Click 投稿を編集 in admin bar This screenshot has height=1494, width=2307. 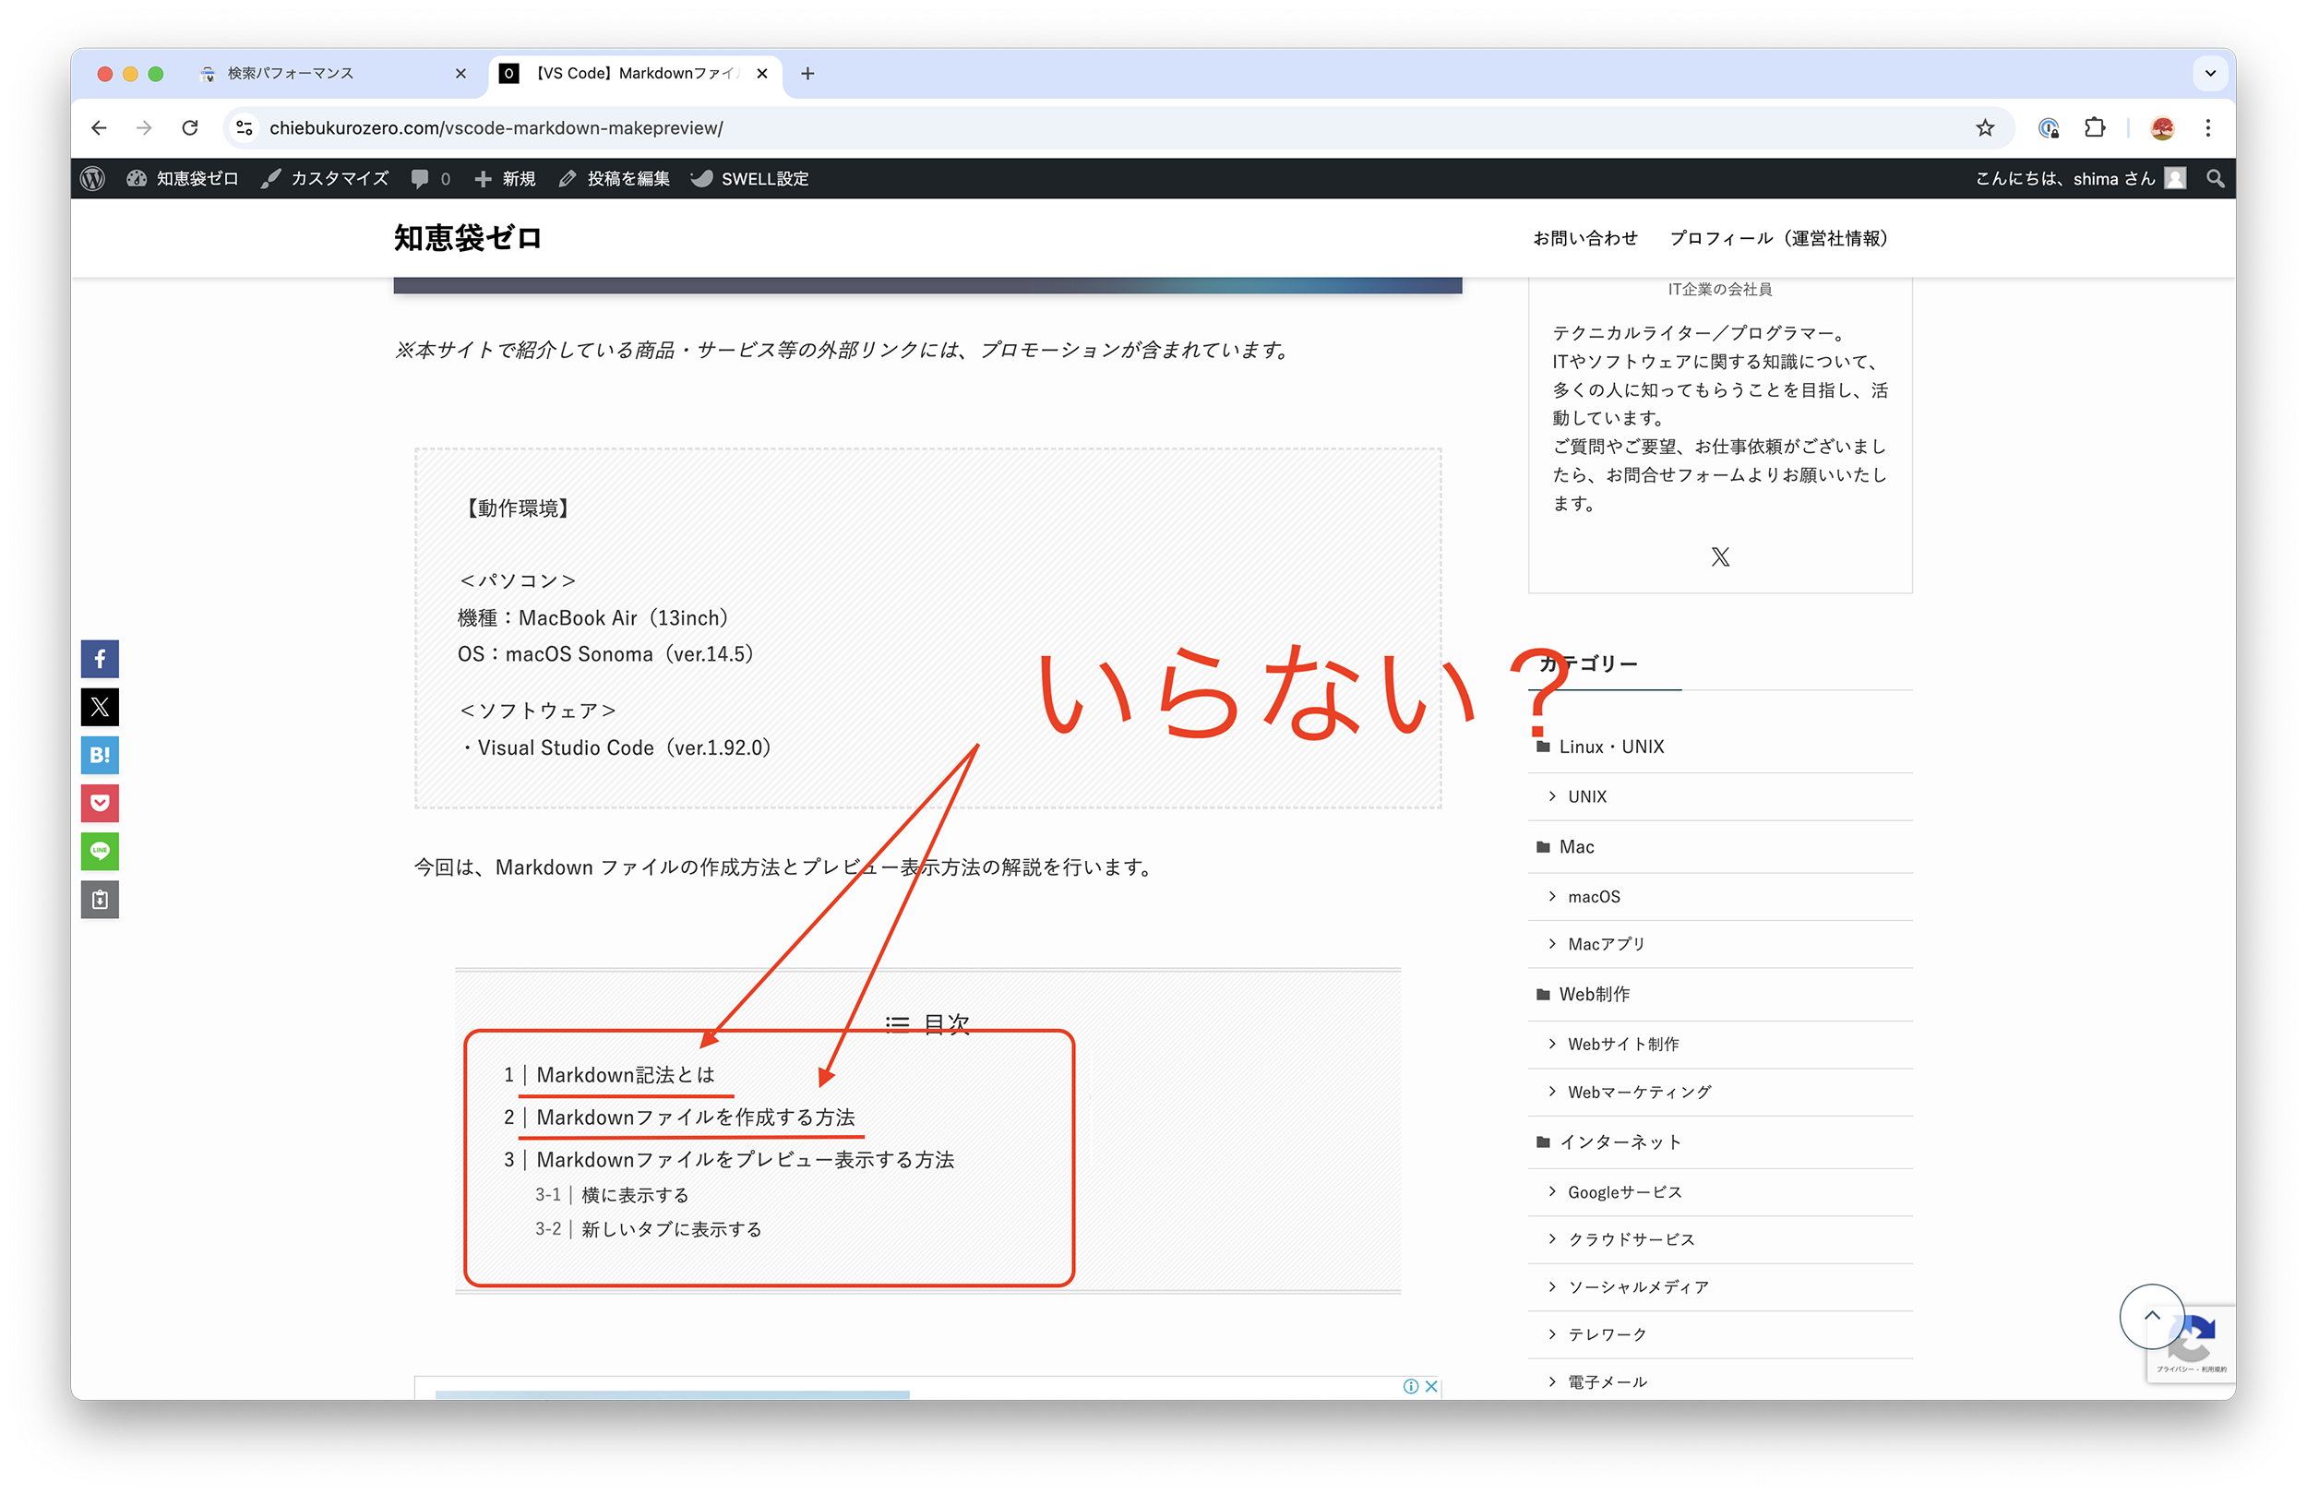pos(615,178)
